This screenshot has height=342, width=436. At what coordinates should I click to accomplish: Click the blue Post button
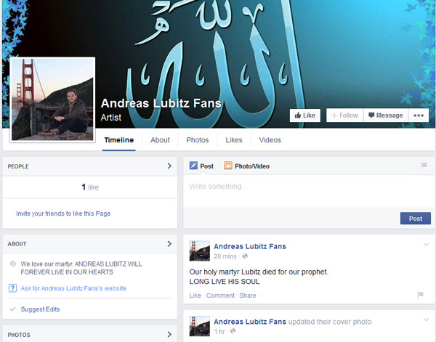415,219
